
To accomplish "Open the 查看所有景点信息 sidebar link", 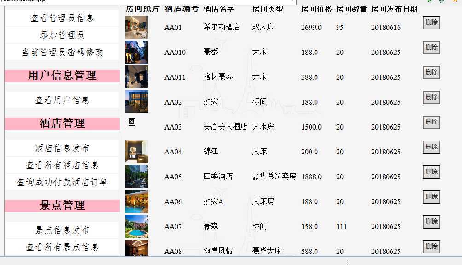I will click(x=62, y=247).
